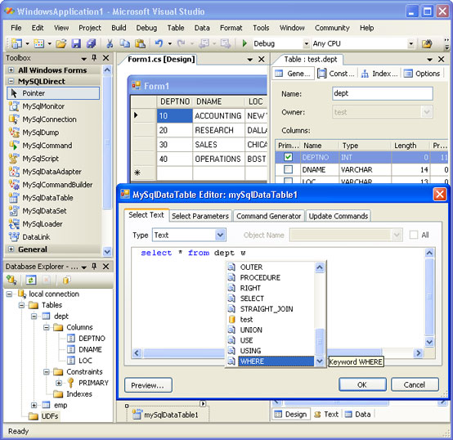Click the Open File toolbar icon

[61, 43]
